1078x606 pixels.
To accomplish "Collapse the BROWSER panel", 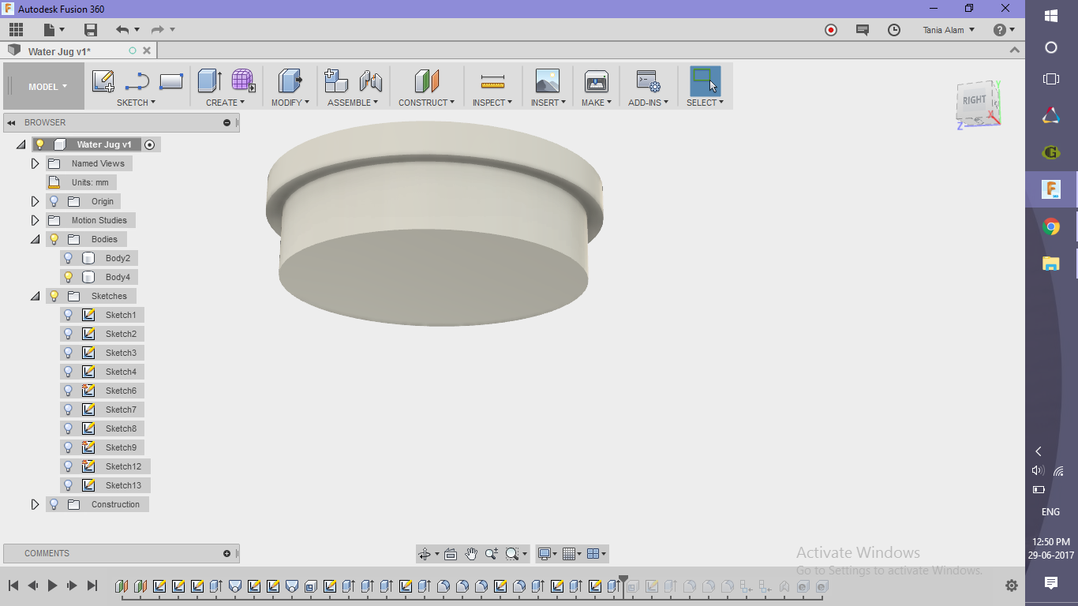I will click(x=12, y=122).
